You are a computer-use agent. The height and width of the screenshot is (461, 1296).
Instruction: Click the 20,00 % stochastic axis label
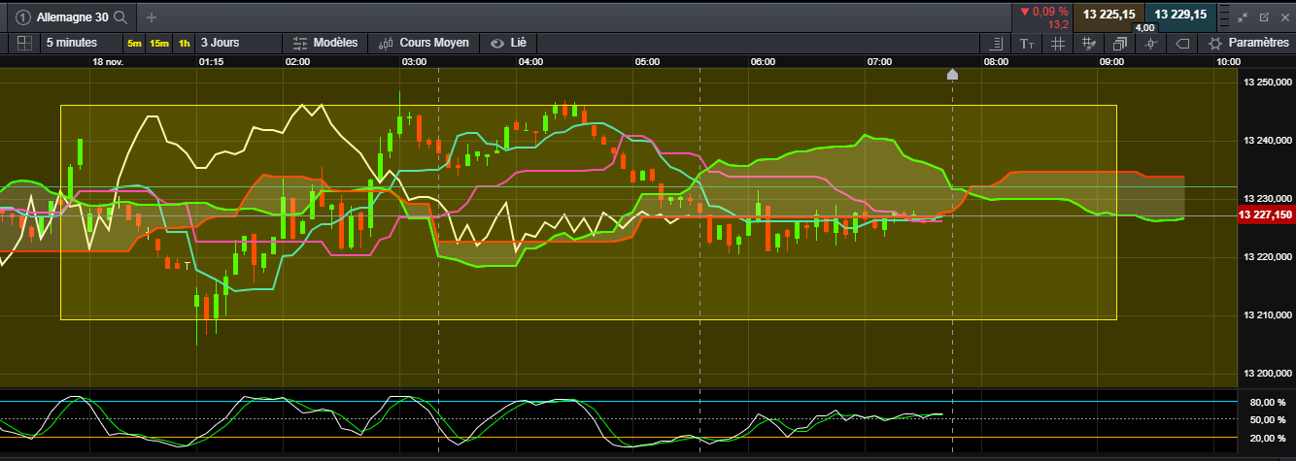1269,438
